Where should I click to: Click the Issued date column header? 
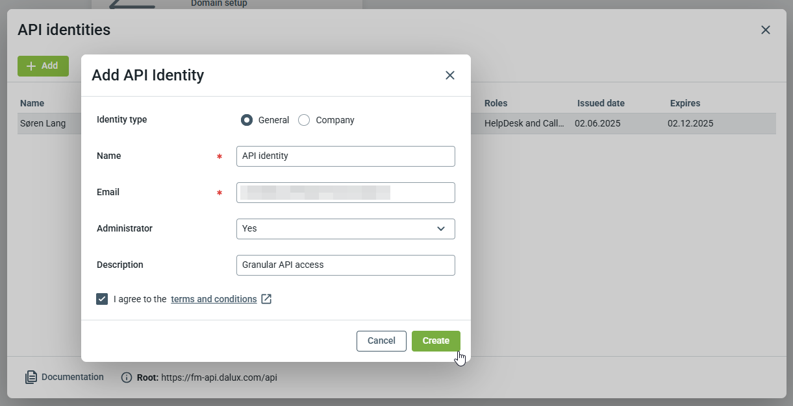point(601,103)
